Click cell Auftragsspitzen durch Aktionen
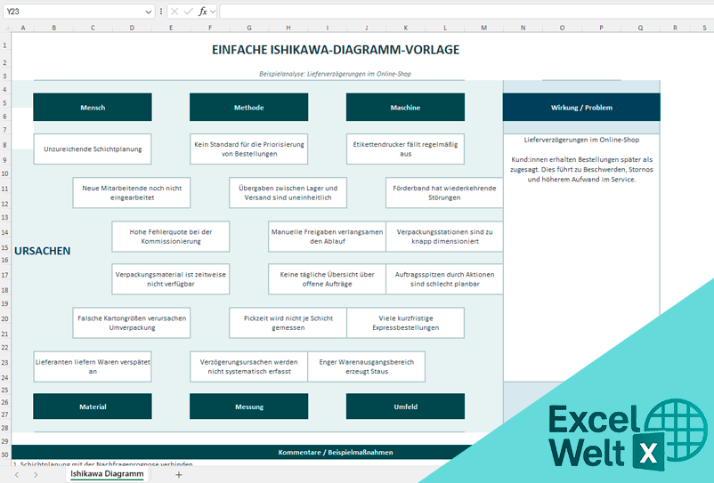 (444, 279)
